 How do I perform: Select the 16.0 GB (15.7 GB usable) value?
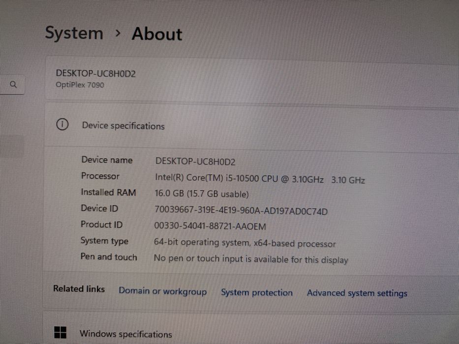pos(202,193)
